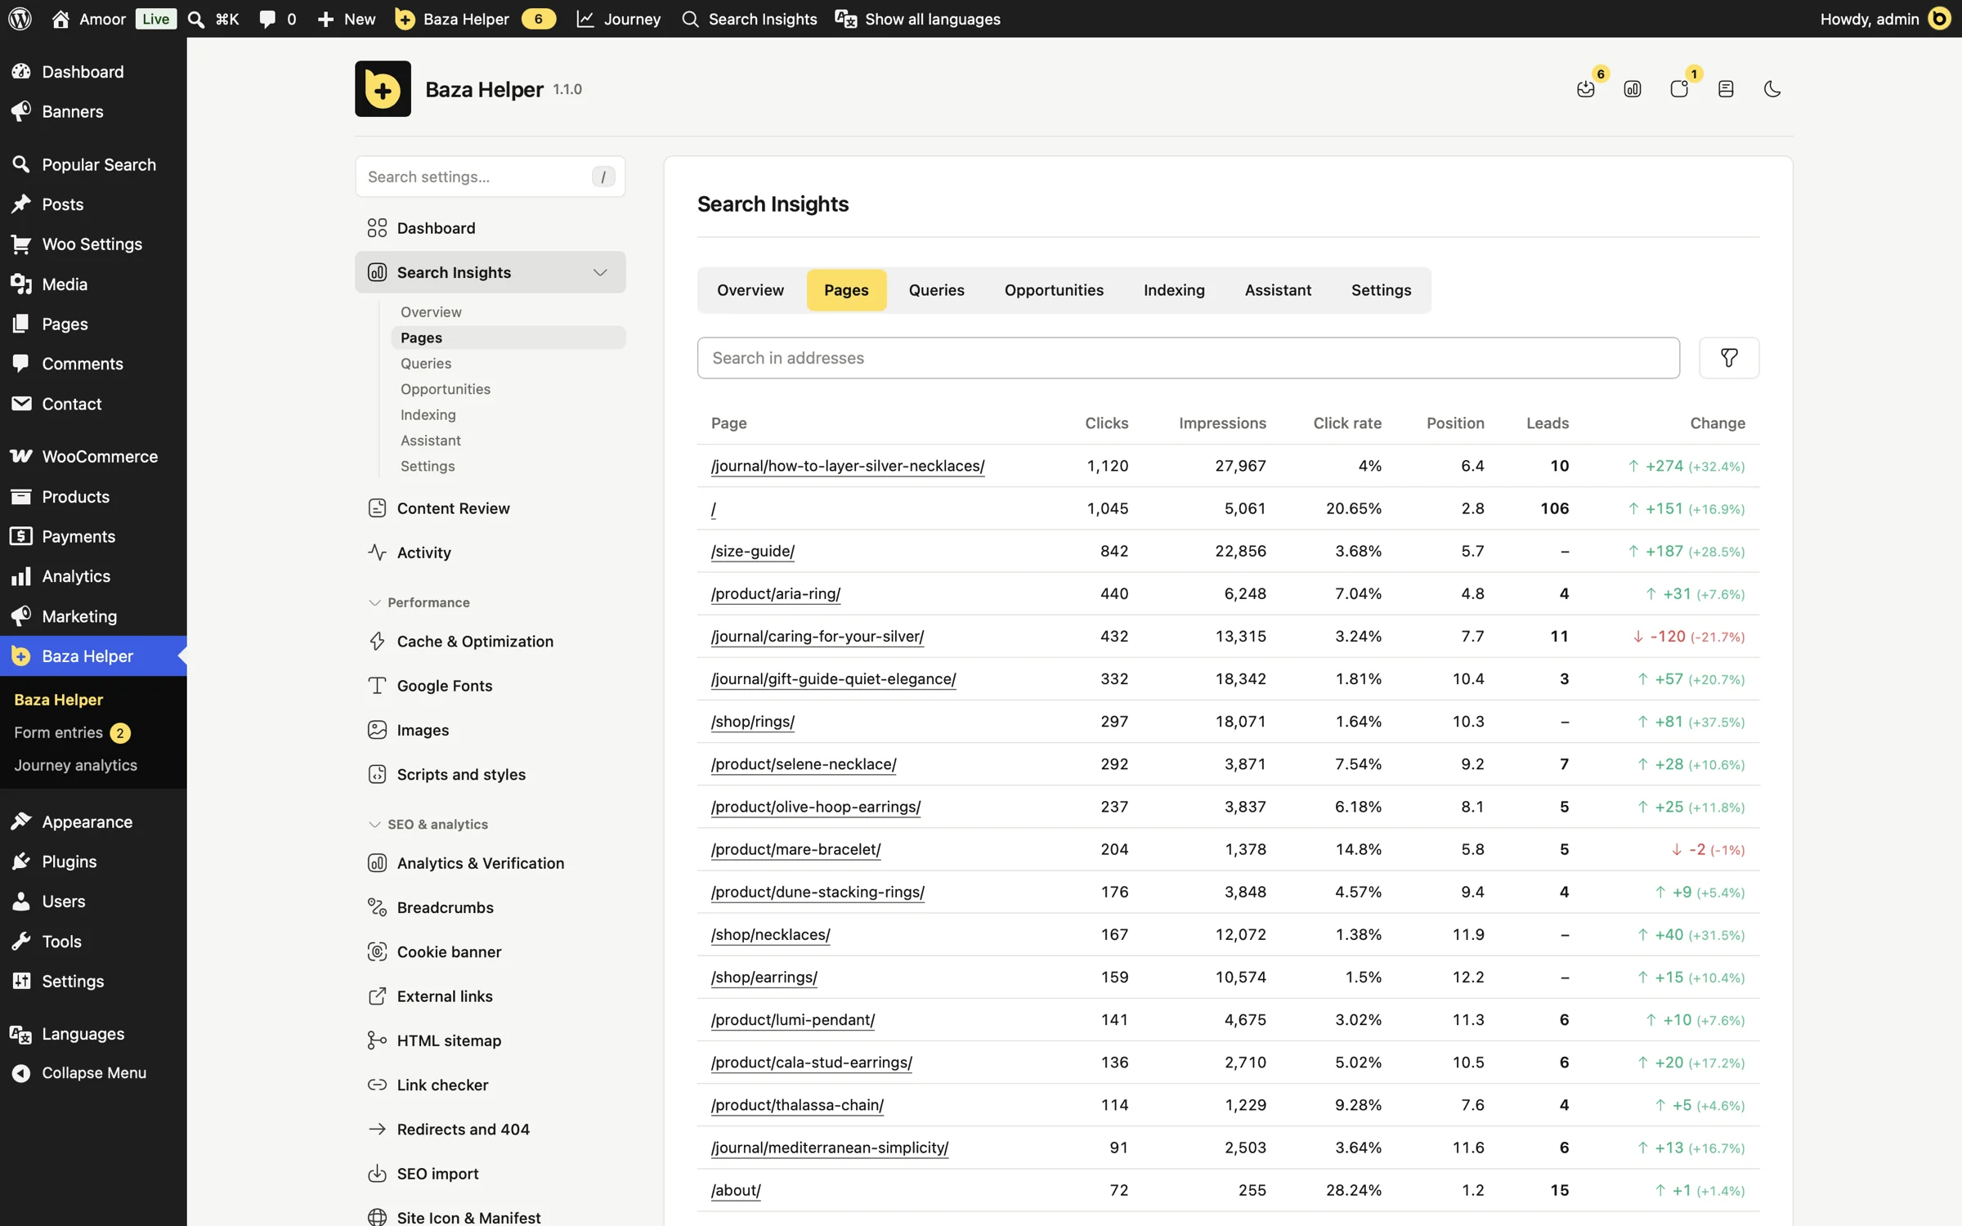
Task: Open the filter funnel icon
Action: [x=1729, y=357]
